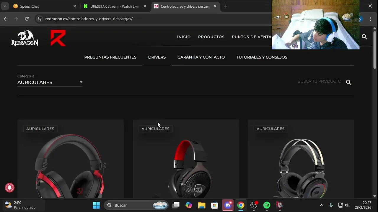Click the product search magnifier icon
Viewport: 378px width, 212px height.
(349, 82)
